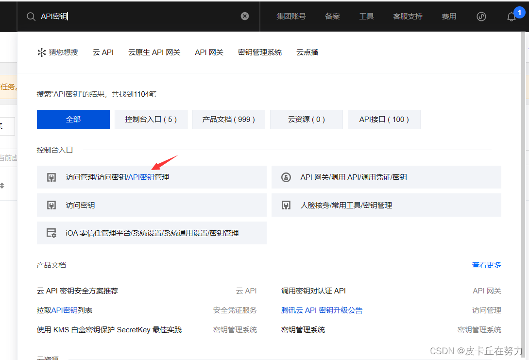Click API 网关 label beside 调用密钥对认证 API

487,291
